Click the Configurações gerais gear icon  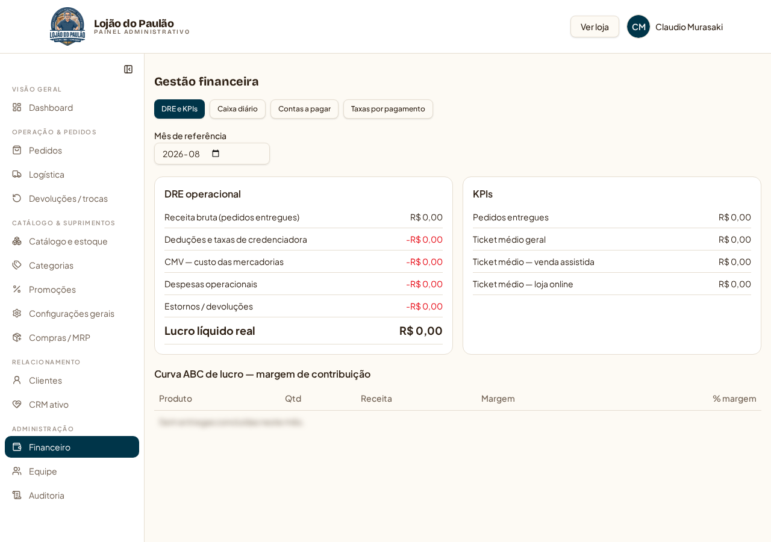click(x=17, y=313)
